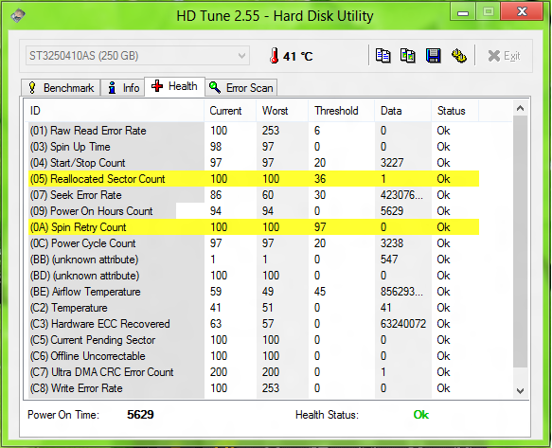The image size is (552, 448).
Task: Click the data value 3227 for Start/Stop Count
Action: [392, 163]
